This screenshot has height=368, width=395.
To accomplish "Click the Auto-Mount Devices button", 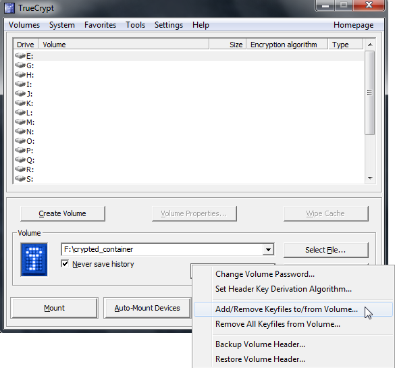I will [147, 308].
